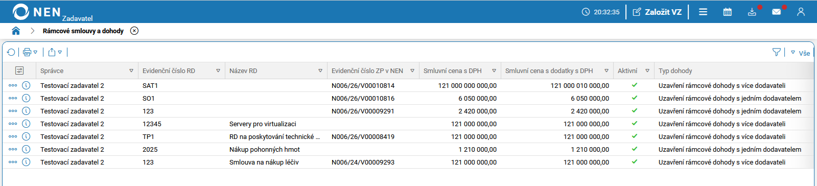Image resolution: width=817 pixels, height=186 pixels.
Task: Click the TP1 Aktivní checkmark
Action: pos(635,136)
